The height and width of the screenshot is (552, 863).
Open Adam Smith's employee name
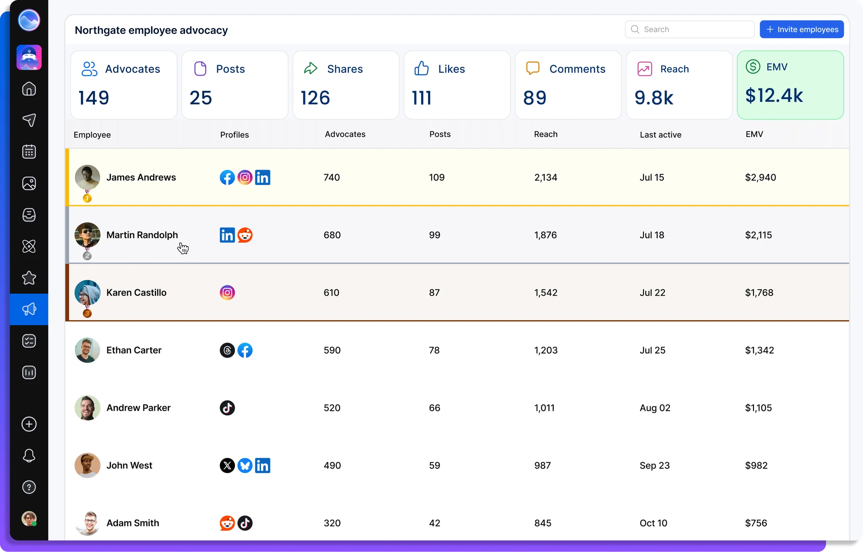click(x=133, y=523)
